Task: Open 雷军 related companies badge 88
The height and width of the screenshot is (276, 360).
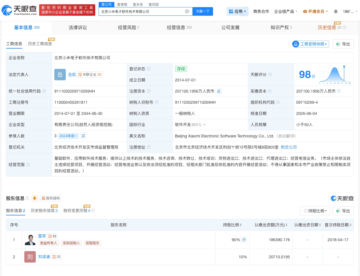Action: tap(52, 236)
